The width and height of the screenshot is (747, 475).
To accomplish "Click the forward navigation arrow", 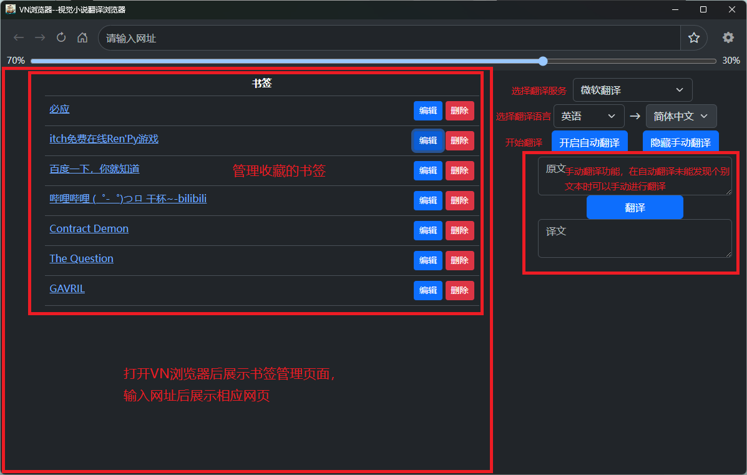I will [x=39, y=37].
